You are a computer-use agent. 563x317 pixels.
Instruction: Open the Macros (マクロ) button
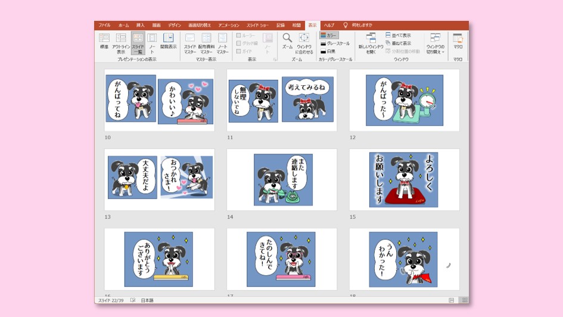458,41
